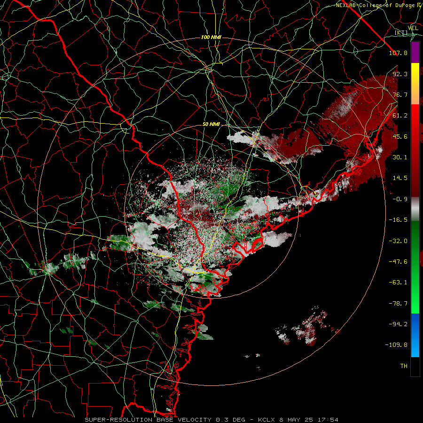Click the 50 NMI range ring label

point(211,125)
